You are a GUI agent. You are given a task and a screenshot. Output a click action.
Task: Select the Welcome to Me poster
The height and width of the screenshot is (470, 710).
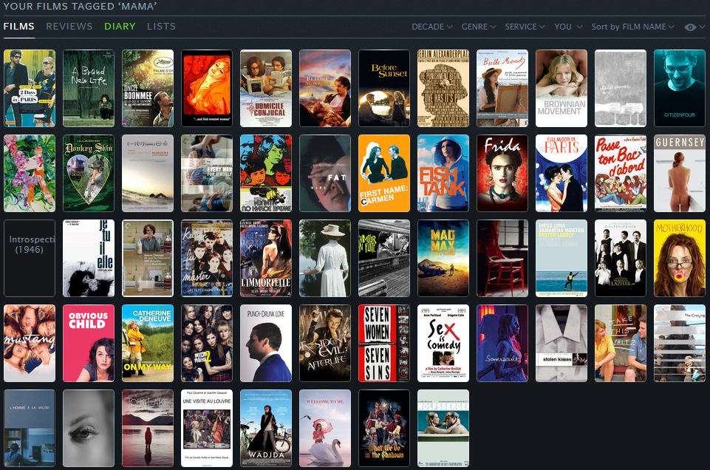point(325,429)
